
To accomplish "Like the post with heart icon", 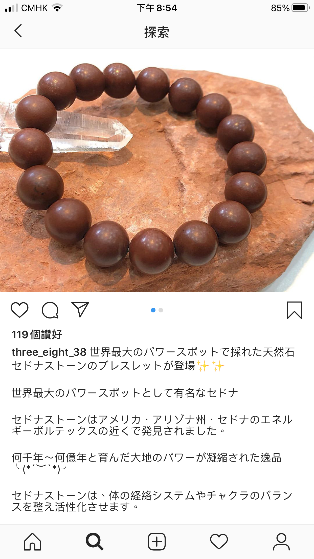I will coord(19,310).
